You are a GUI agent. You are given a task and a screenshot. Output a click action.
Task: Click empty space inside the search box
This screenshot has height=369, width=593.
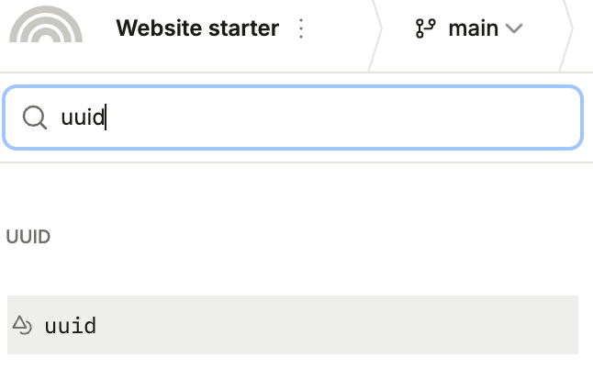[x=367, y=117]
